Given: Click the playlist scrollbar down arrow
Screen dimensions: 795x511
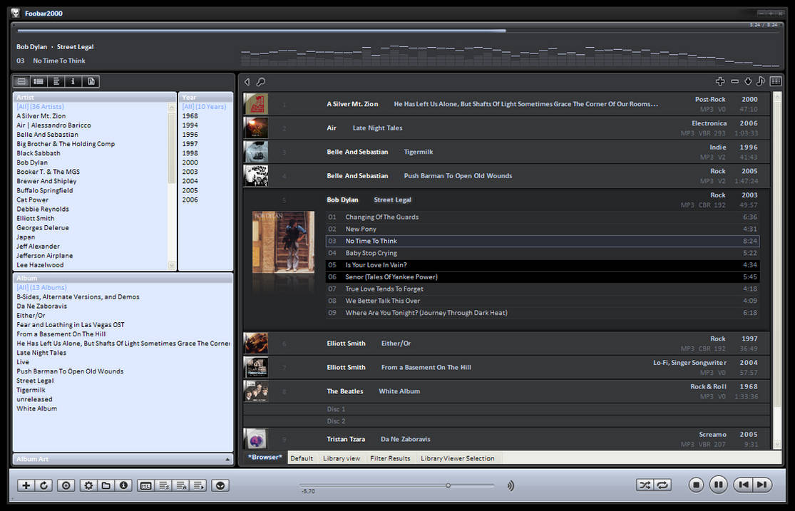Looking at the screenshot, I should click(777, 445).
